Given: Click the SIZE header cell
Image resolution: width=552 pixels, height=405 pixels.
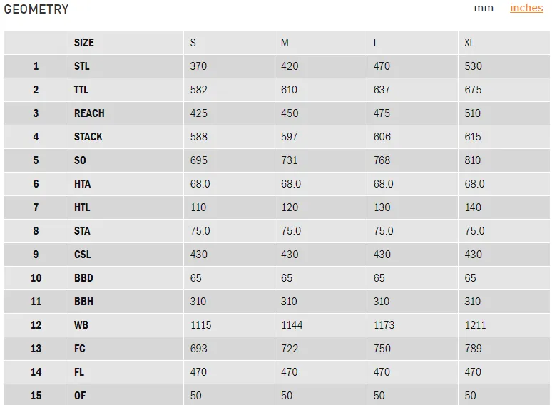Looking at the screenshot, I should (83, 43).
